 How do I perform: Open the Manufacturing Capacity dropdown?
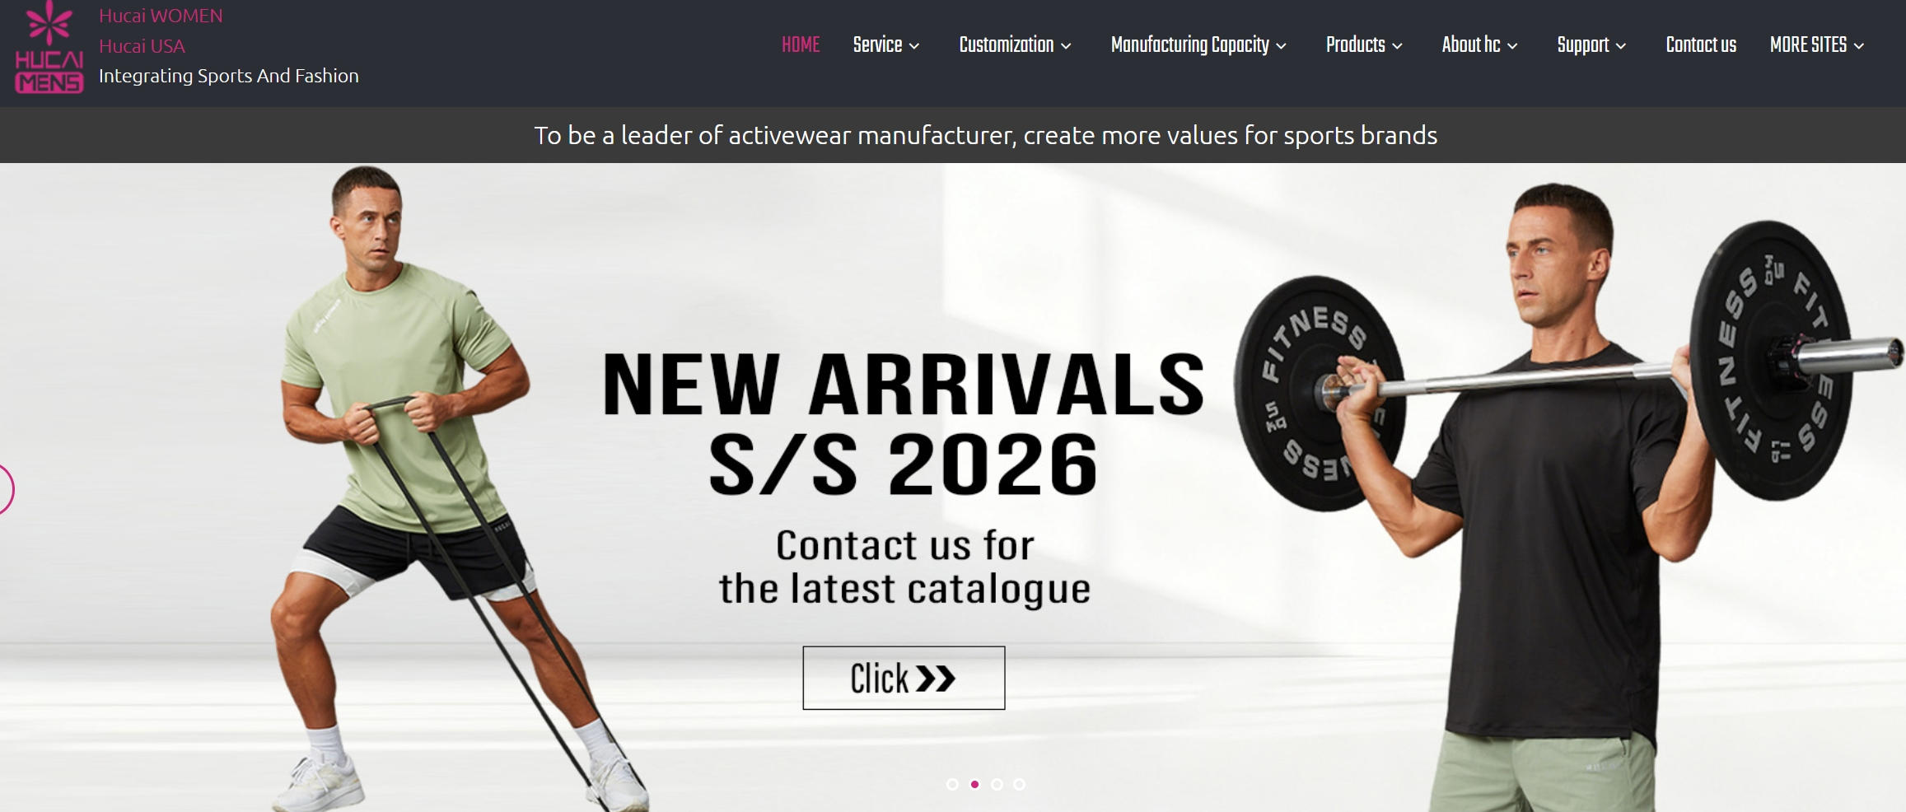(1198, 44)
